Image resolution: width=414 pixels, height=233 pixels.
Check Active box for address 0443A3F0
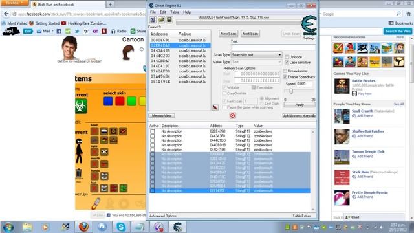(x=153, y=136)
